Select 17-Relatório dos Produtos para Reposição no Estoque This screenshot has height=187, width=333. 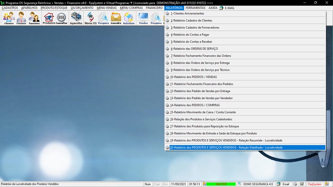coord(245,126)
